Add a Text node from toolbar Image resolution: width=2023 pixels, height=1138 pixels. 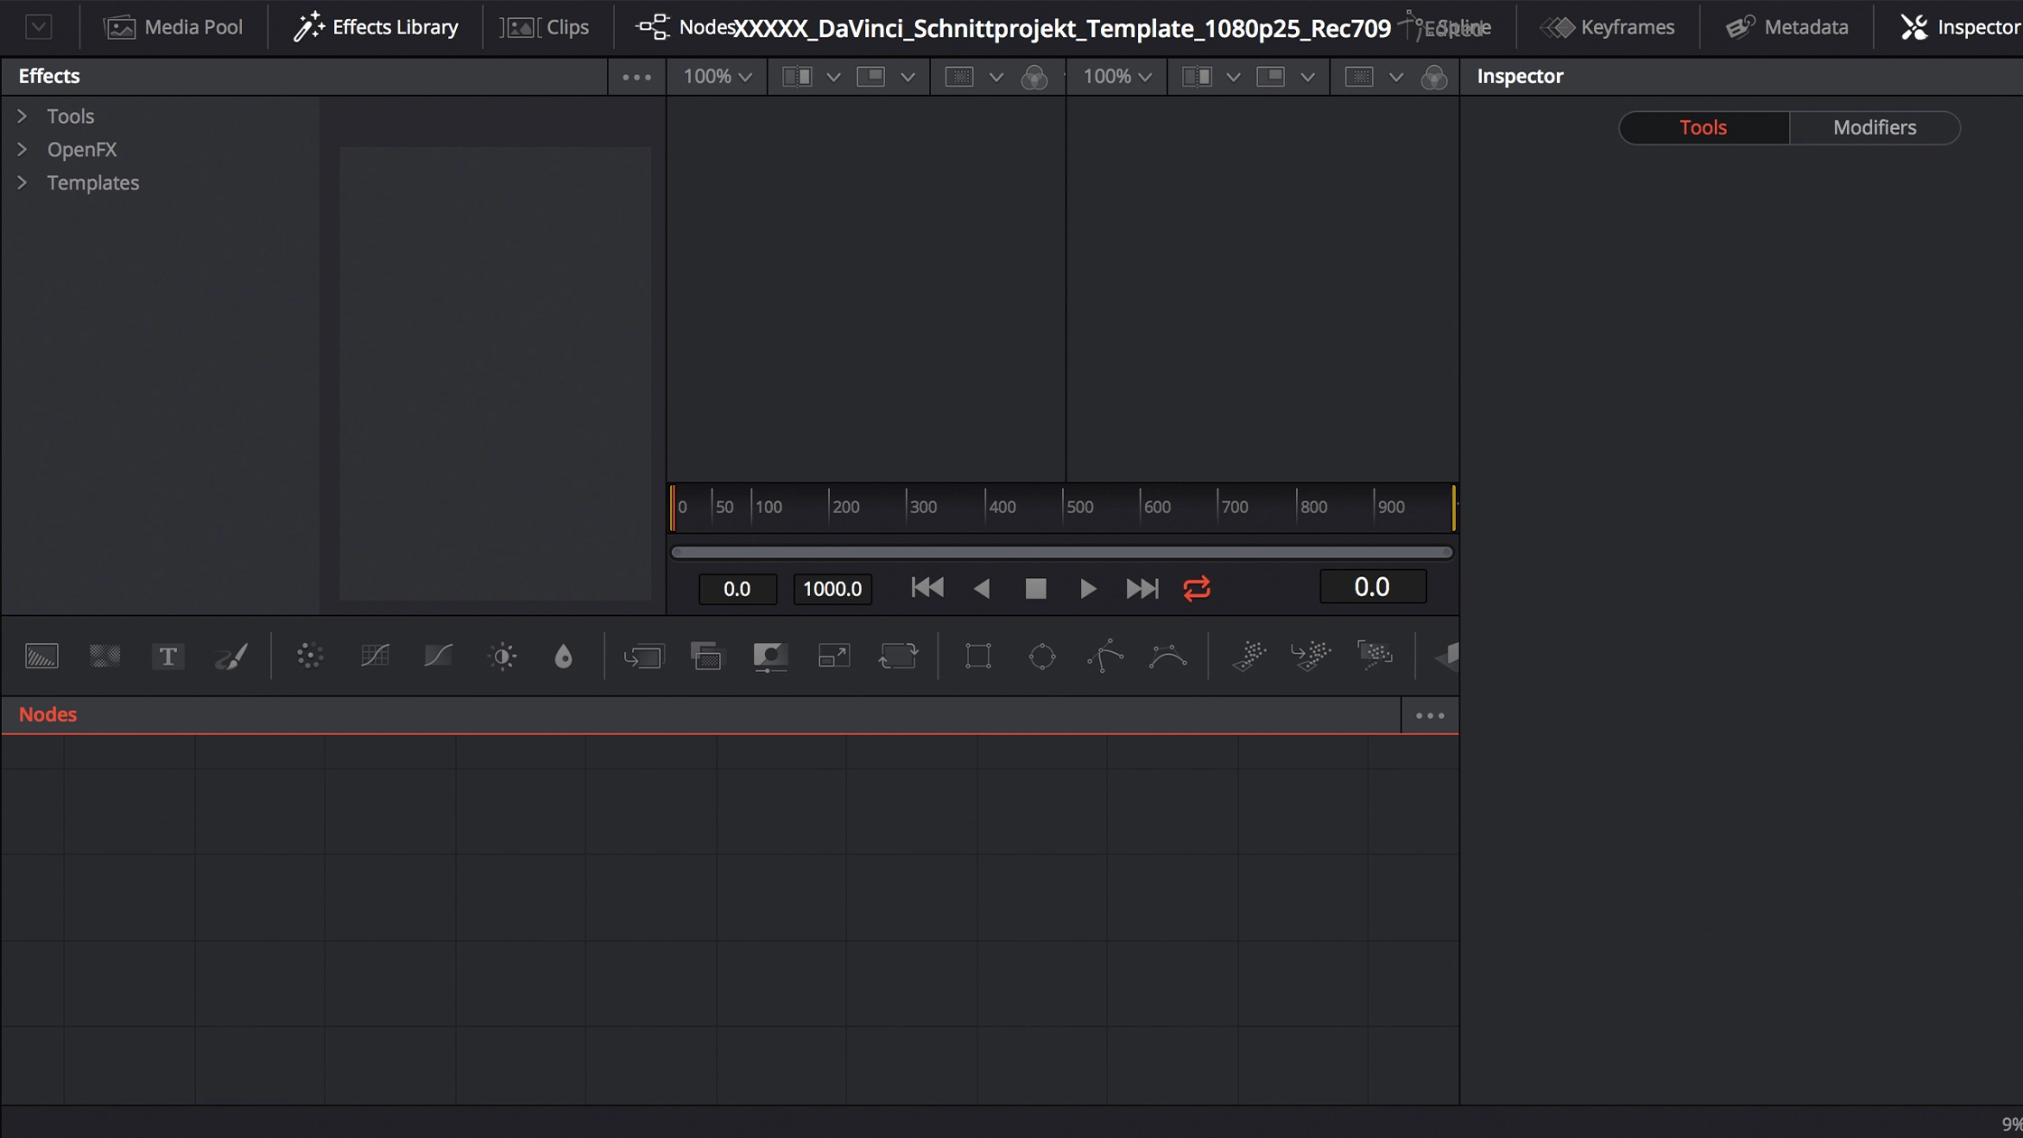[168, 656]
